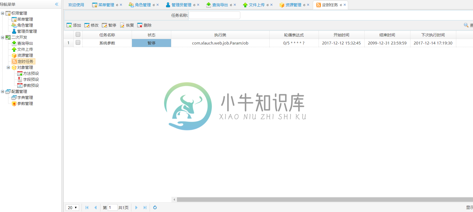This screenshot has width=473, height=212.
Task: Click the search magnifier icon
Action: pos(466,25)
